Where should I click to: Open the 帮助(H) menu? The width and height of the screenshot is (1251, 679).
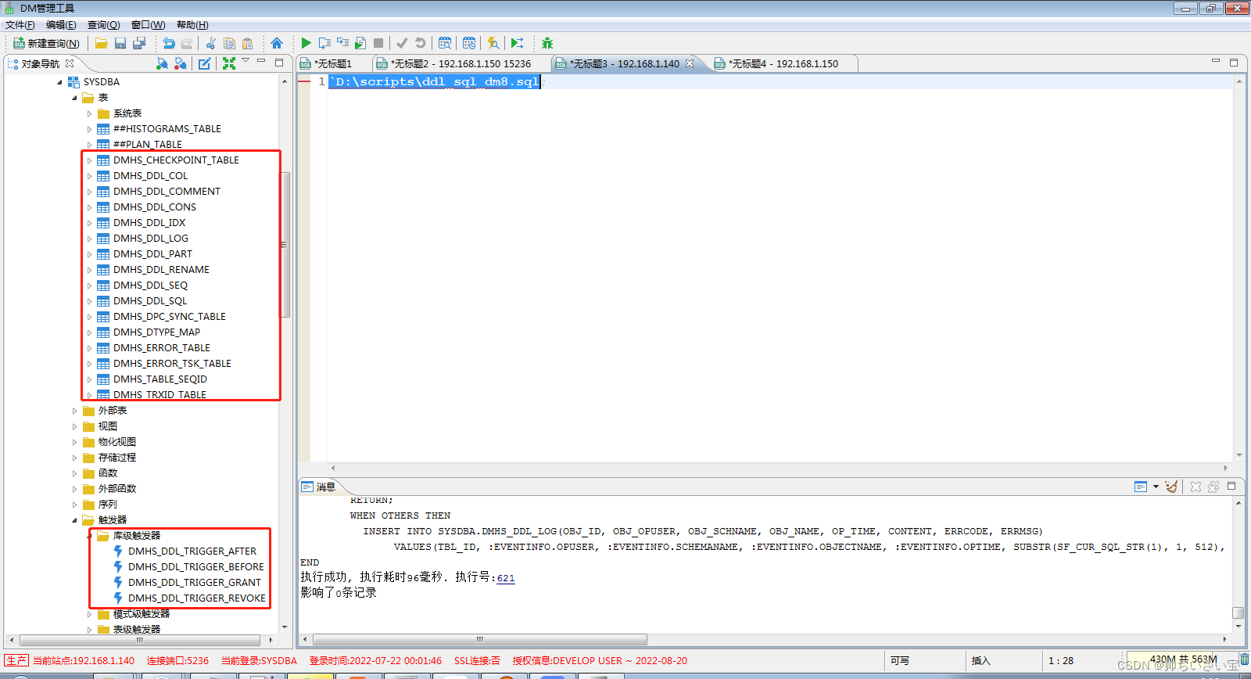192,25
